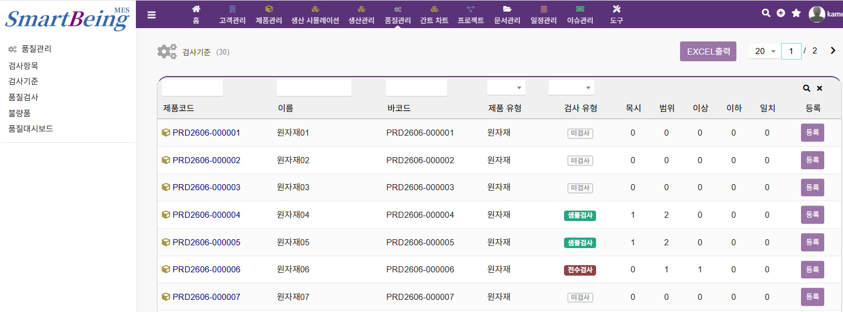The image size is (843, 312).
Task: Open product PRD2606-000002 link
Action: tap(207, 160)
